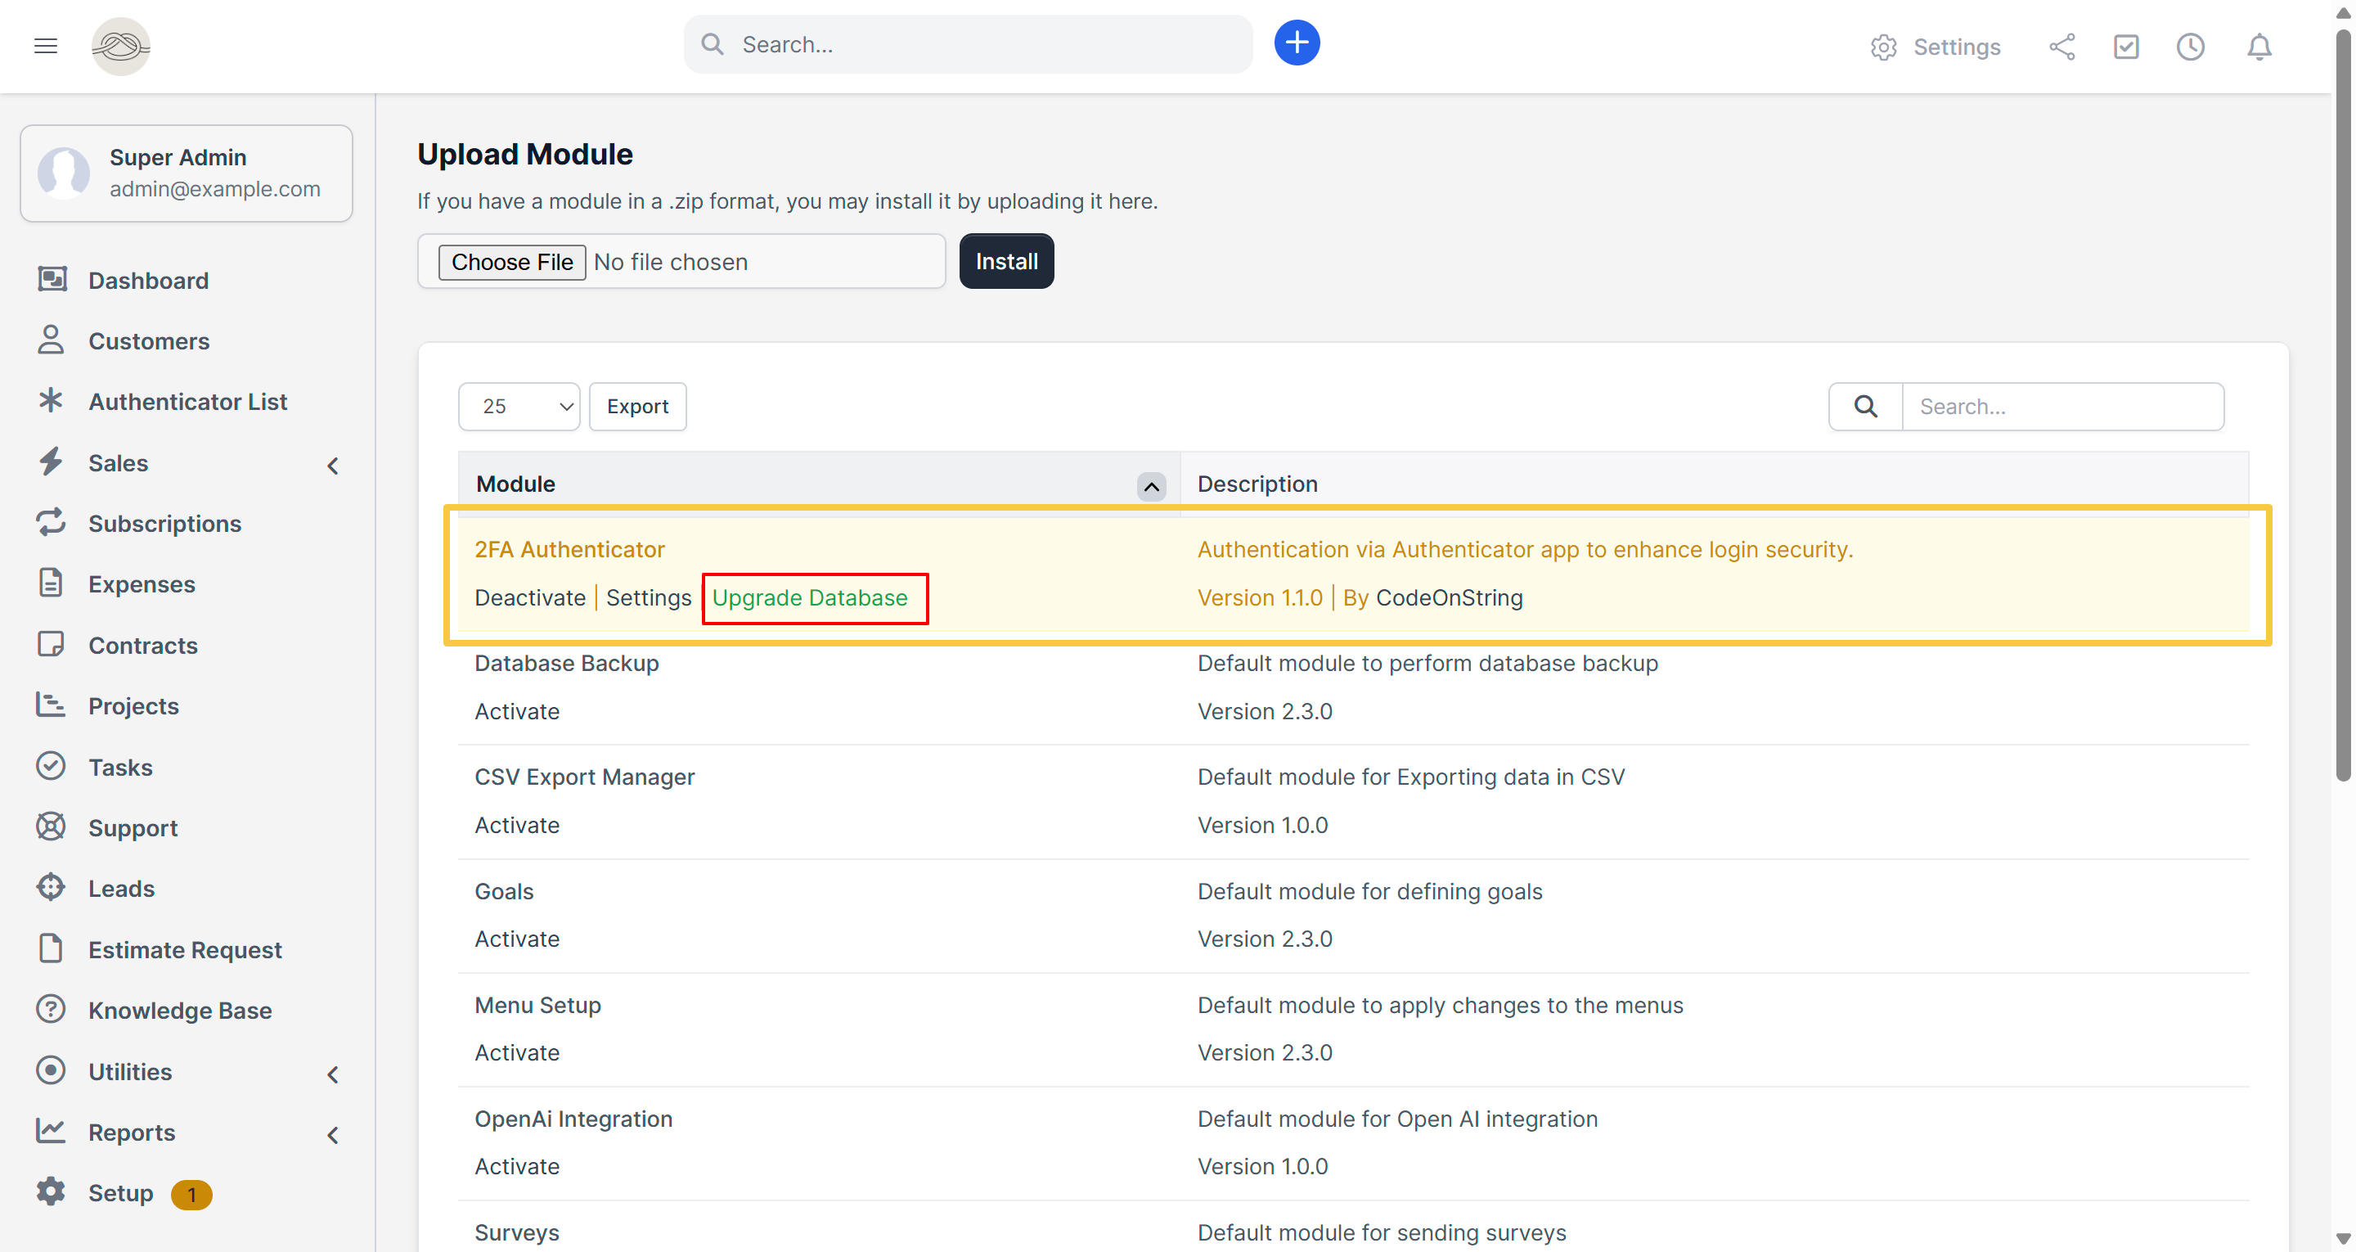Open the timesheet clock icon
Screen dimensions: 2356x1252
(x=2190, y=47)
